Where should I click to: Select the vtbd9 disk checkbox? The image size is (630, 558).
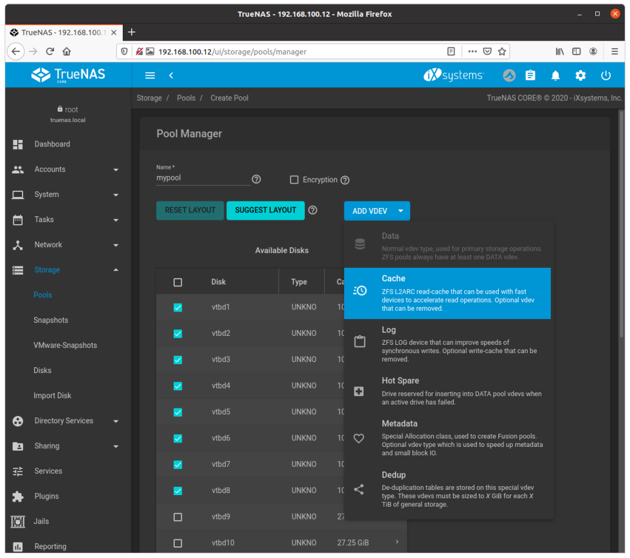tap(177, 516)
